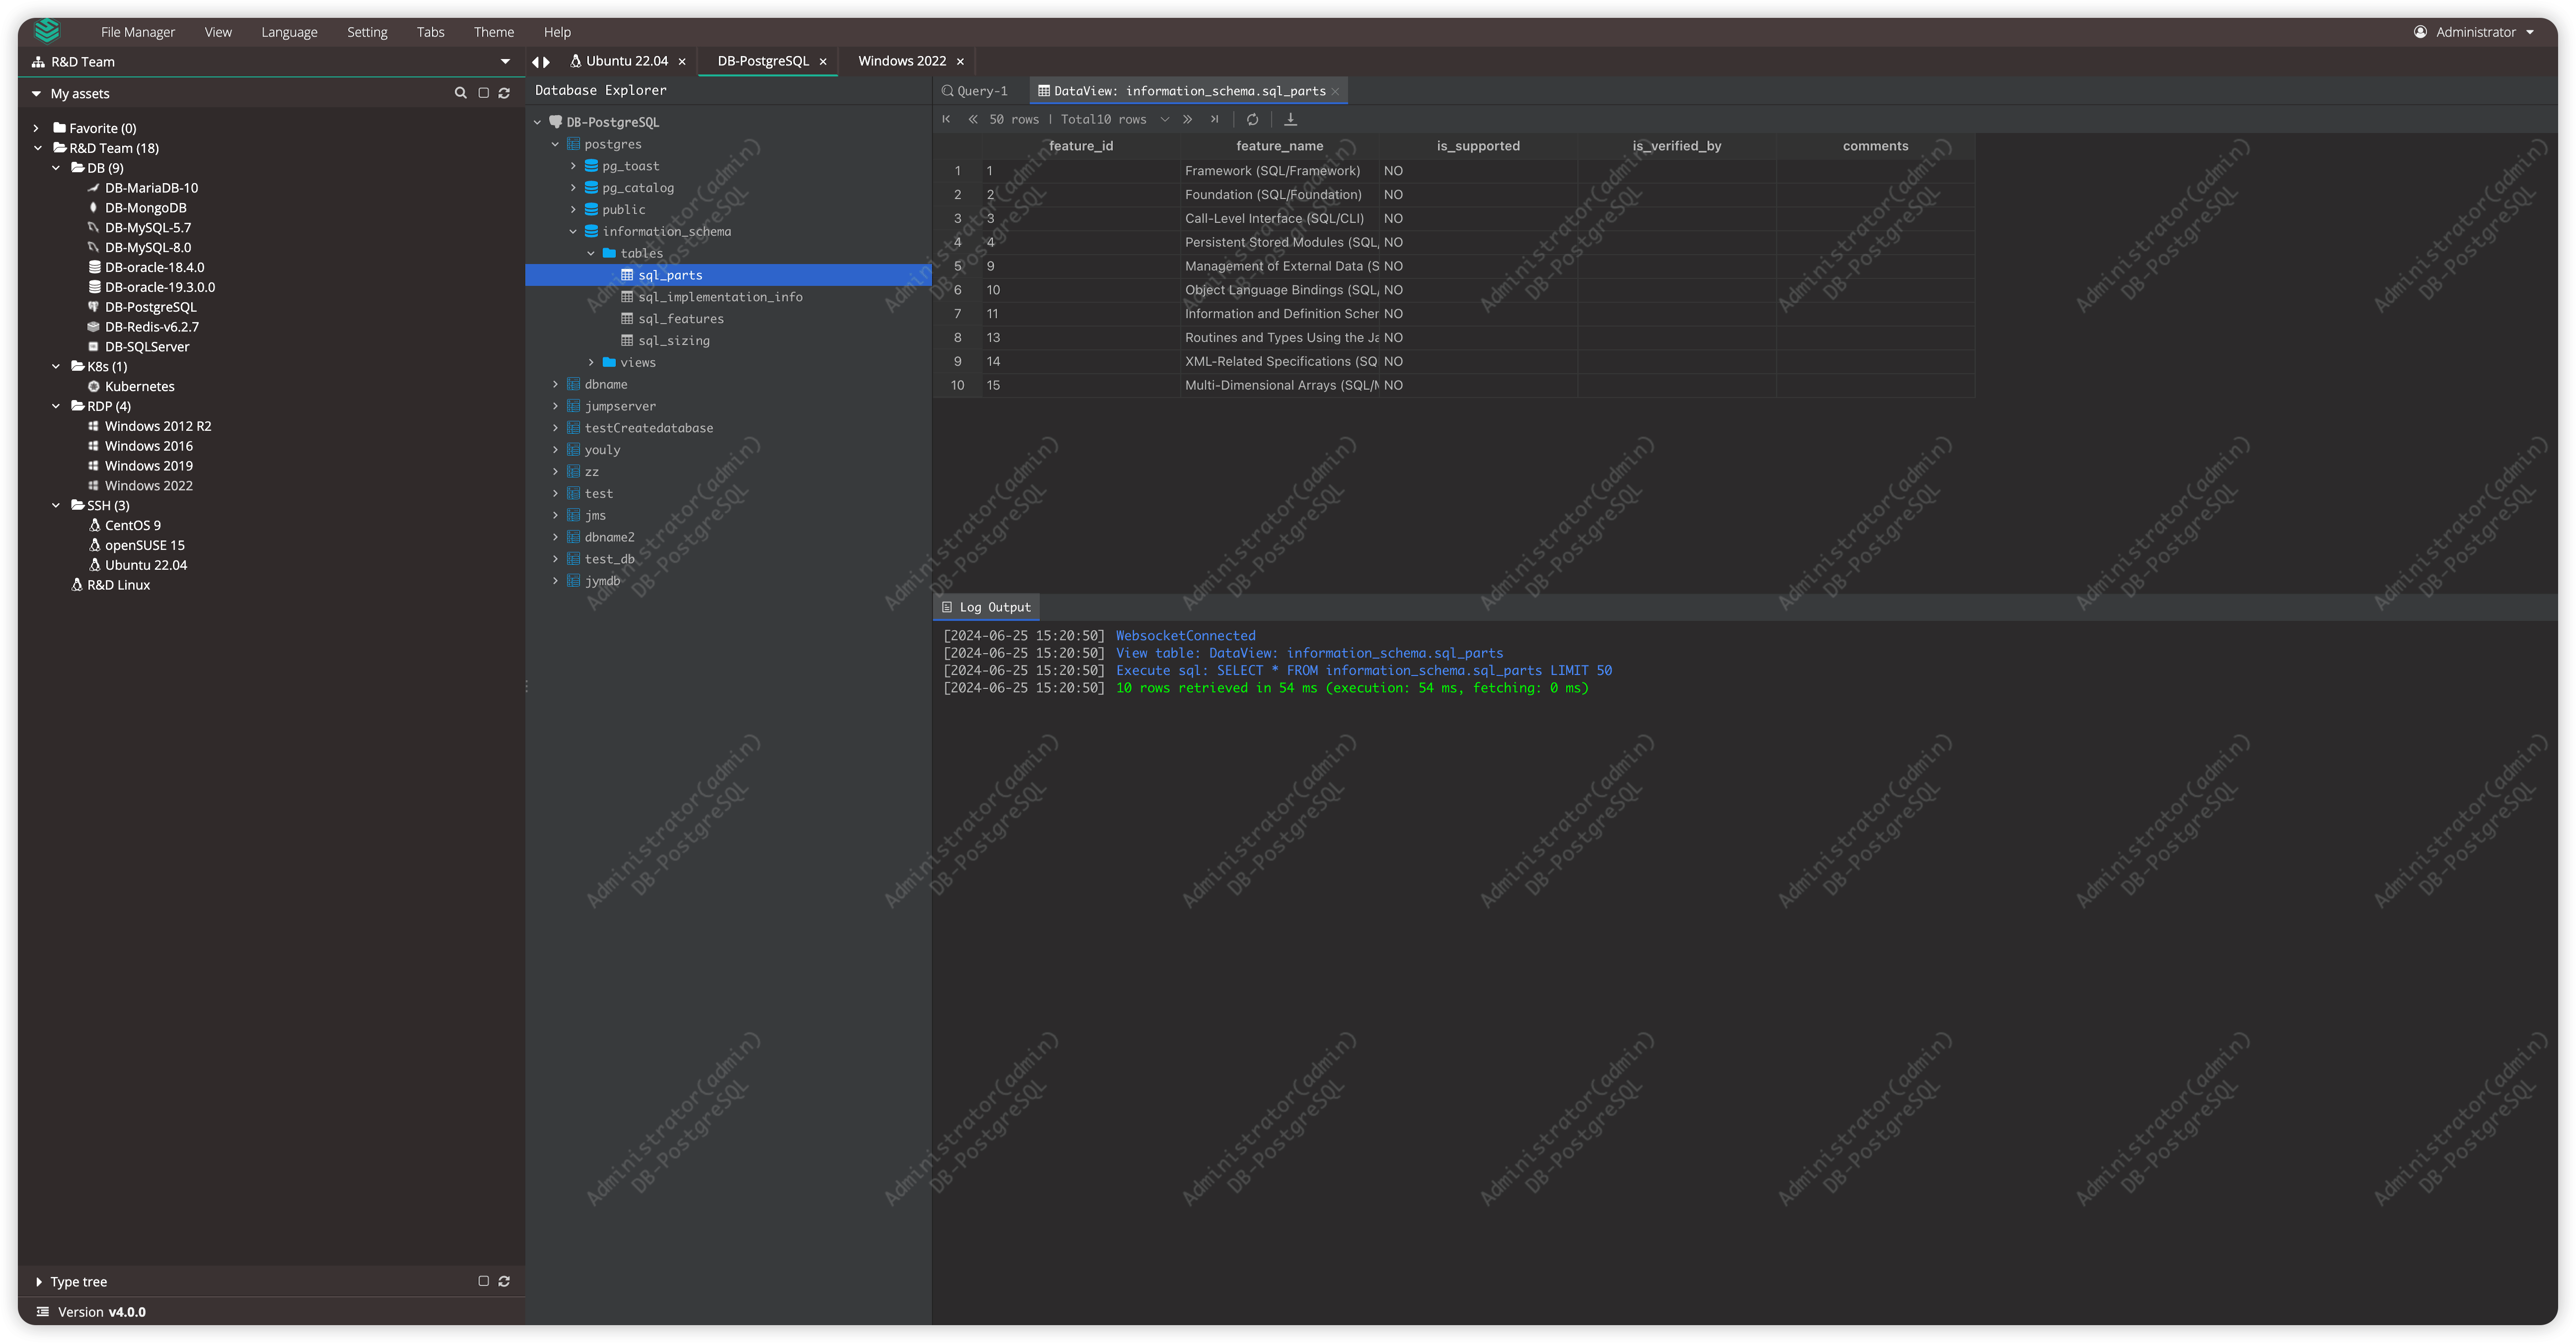
Task: Go to first page of data rows
Action: click(x=946, y=119)
